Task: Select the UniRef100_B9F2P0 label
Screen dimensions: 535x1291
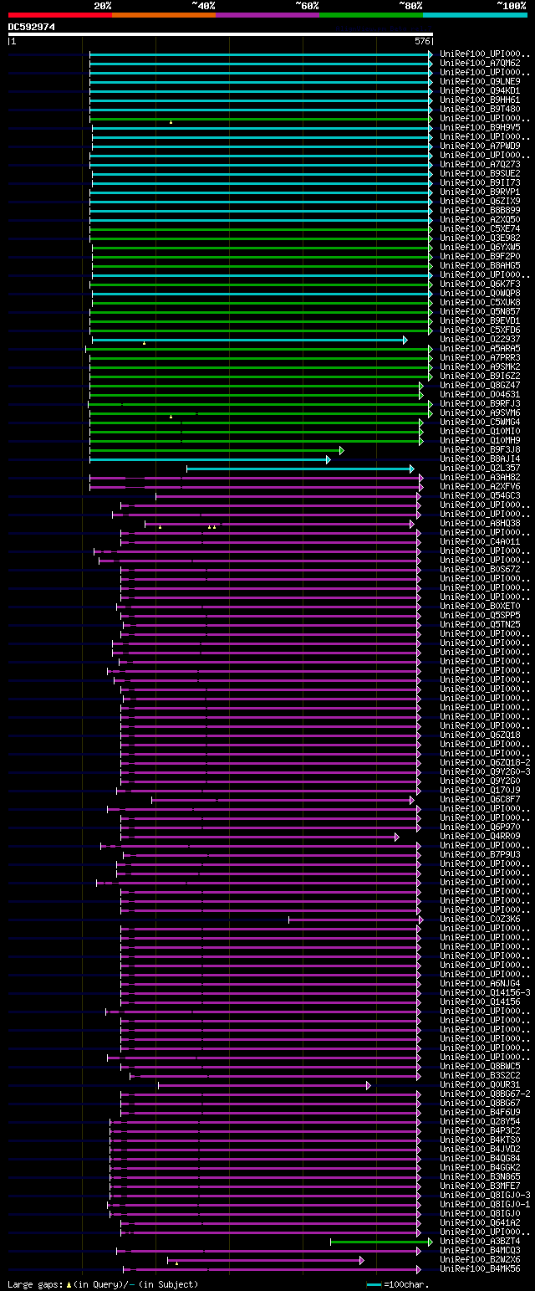Action: click(480, 256)
